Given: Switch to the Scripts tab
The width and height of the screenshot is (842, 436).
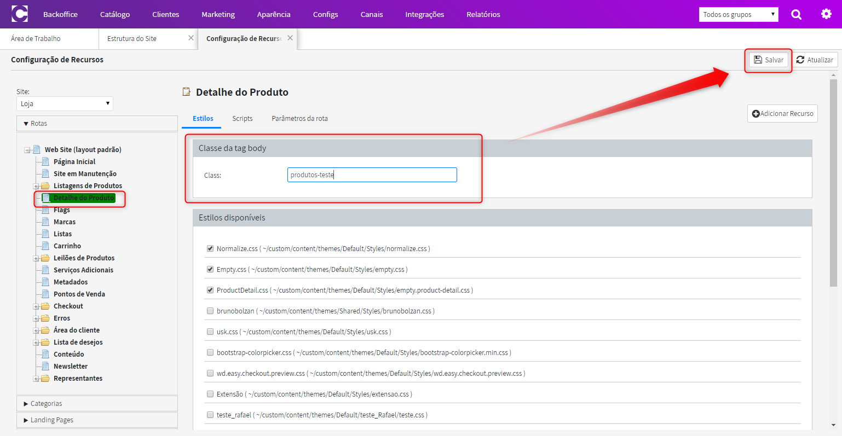Looking at the screenshot, I should pyautogui.click(x=243, y=118).
